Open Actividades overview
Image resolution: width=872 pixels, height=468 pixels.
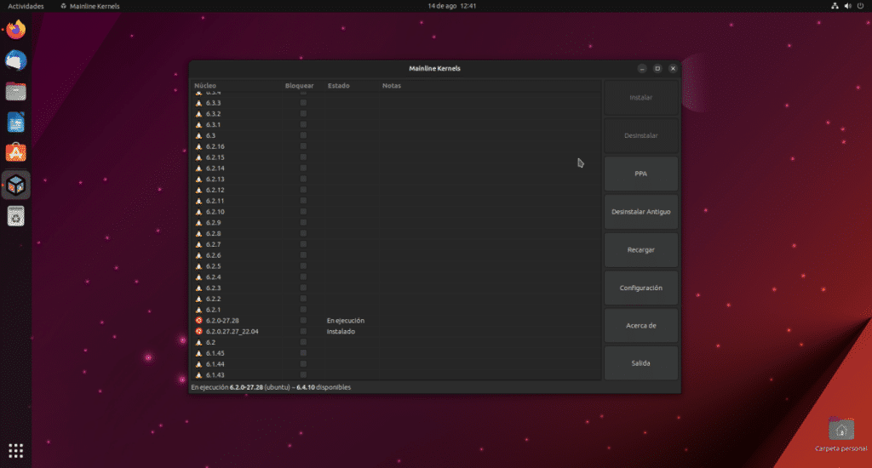click(26, 6)
